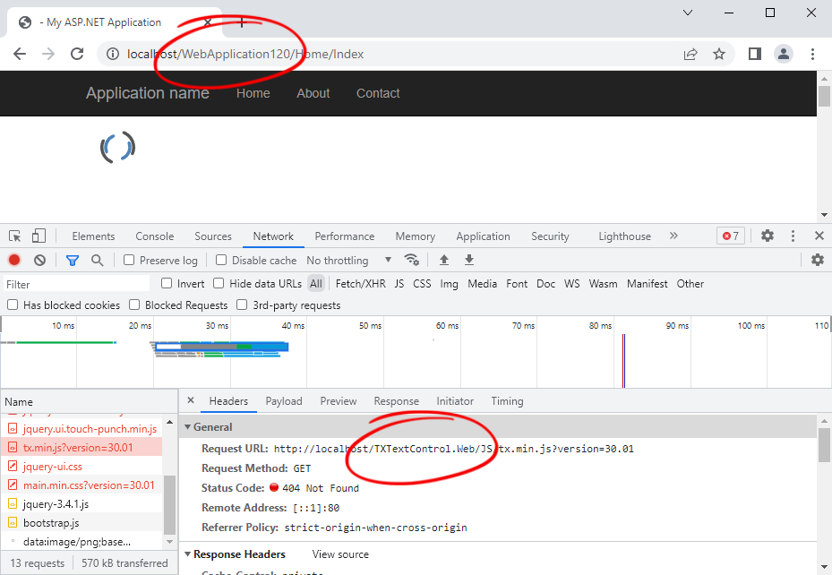The height and width of the screenshot is (575, 832).
Task: Check Blocked Requests checkbox
Action: tap(134, 305)
